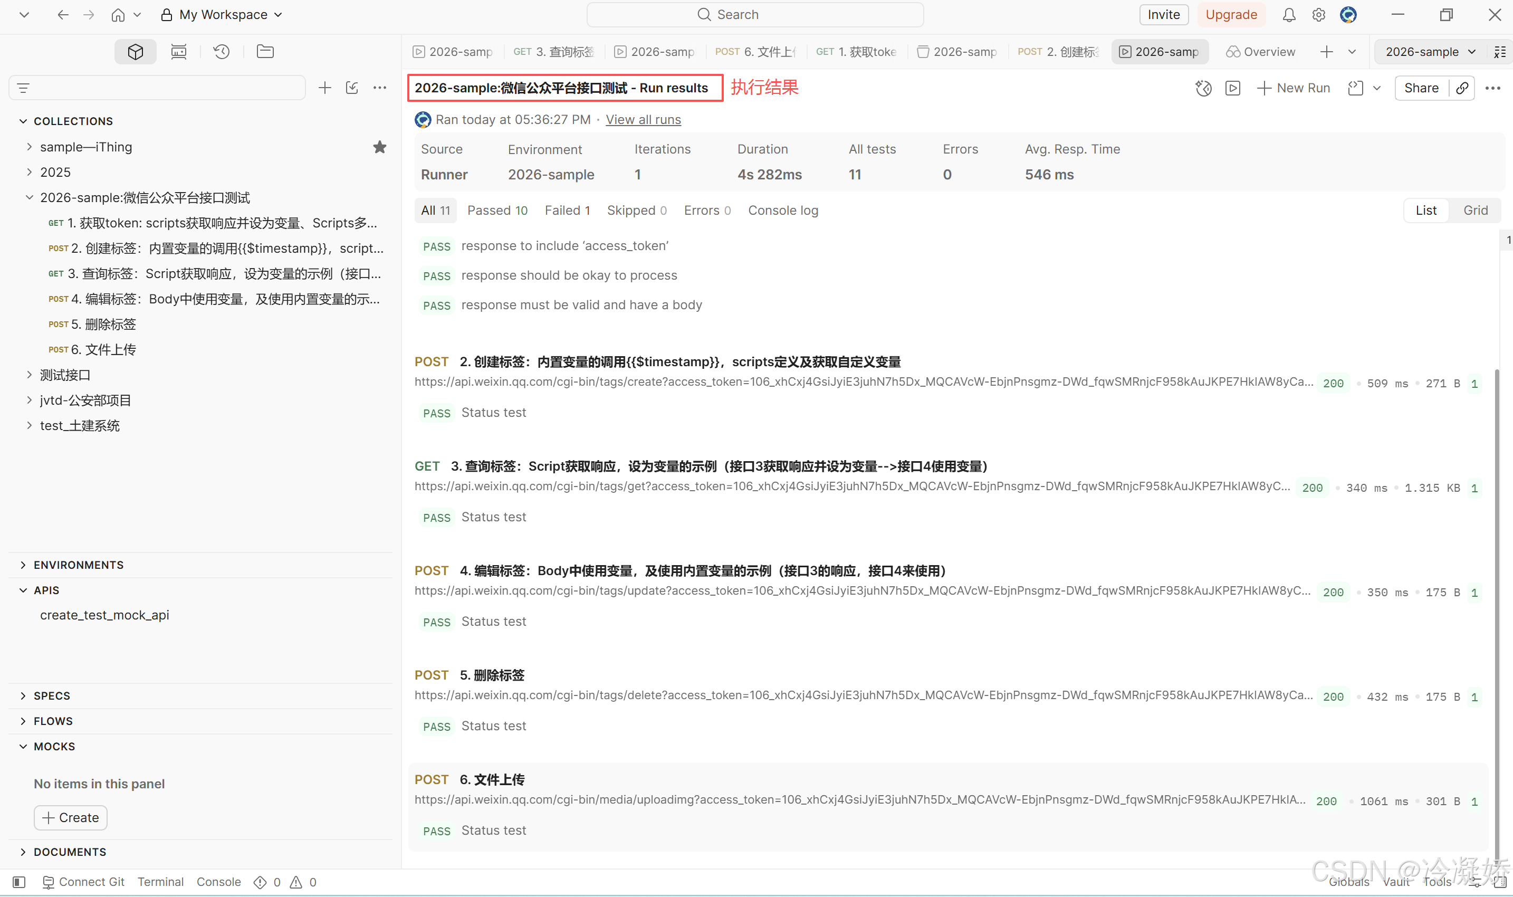Click the export results icon

[x=1355, y=88]
